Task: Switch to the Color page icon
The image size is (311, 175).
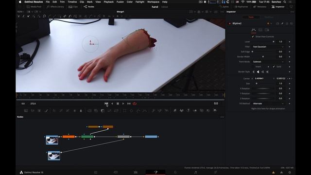Action: pos(175,172)
